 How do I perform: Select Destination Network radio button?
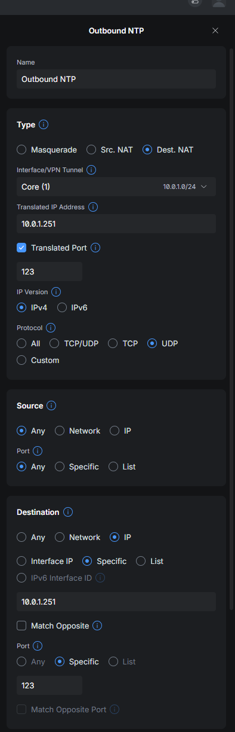[x=60, y=537]
